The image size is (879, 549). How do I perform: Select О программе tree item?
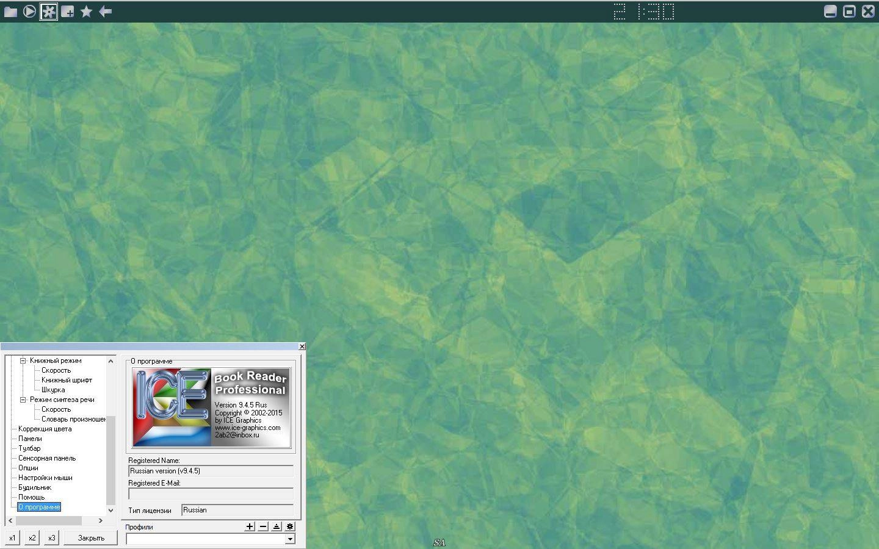[x=39, y=507]
